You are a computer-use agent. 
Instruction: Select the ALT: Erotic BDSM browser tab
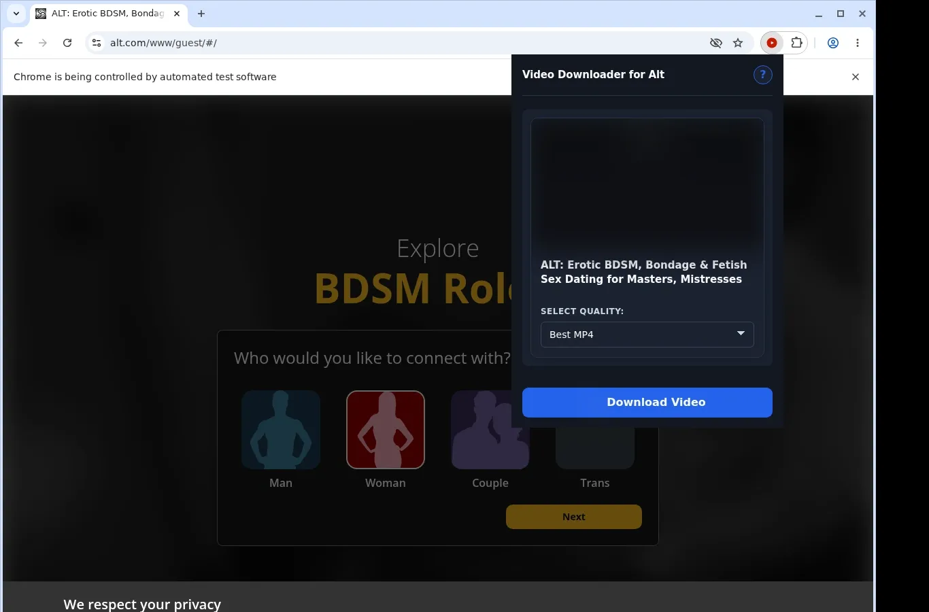[109, 14]
